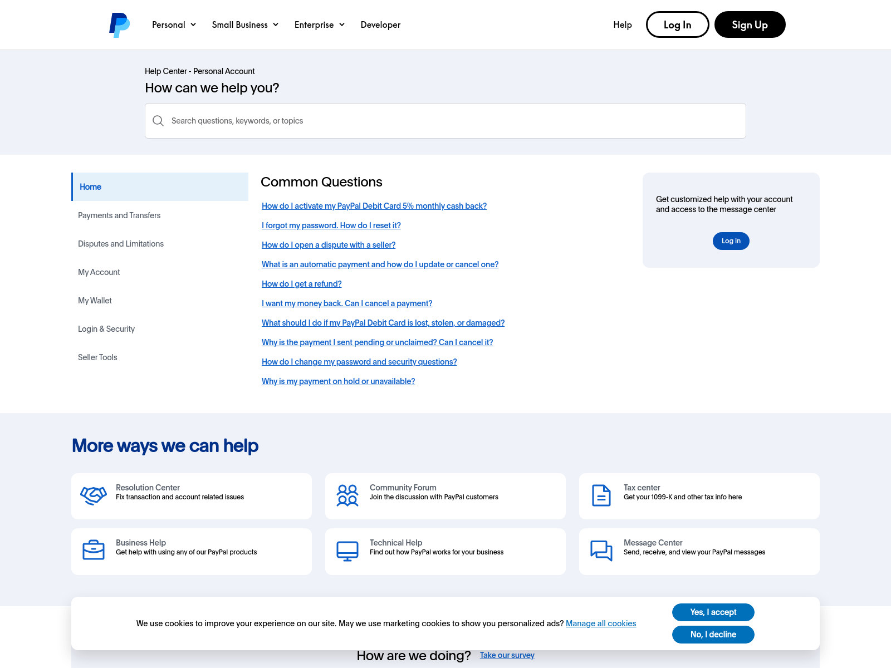Viewport: 891px width, 668px height.
Task: Click the Technical Help monitor icon
Action: click(x=347, y=551)
